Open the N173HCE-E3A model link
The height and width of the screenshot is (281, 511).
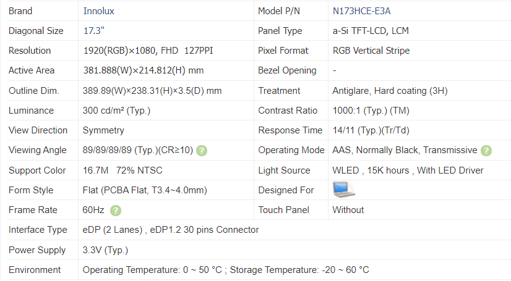pos(361,11)
